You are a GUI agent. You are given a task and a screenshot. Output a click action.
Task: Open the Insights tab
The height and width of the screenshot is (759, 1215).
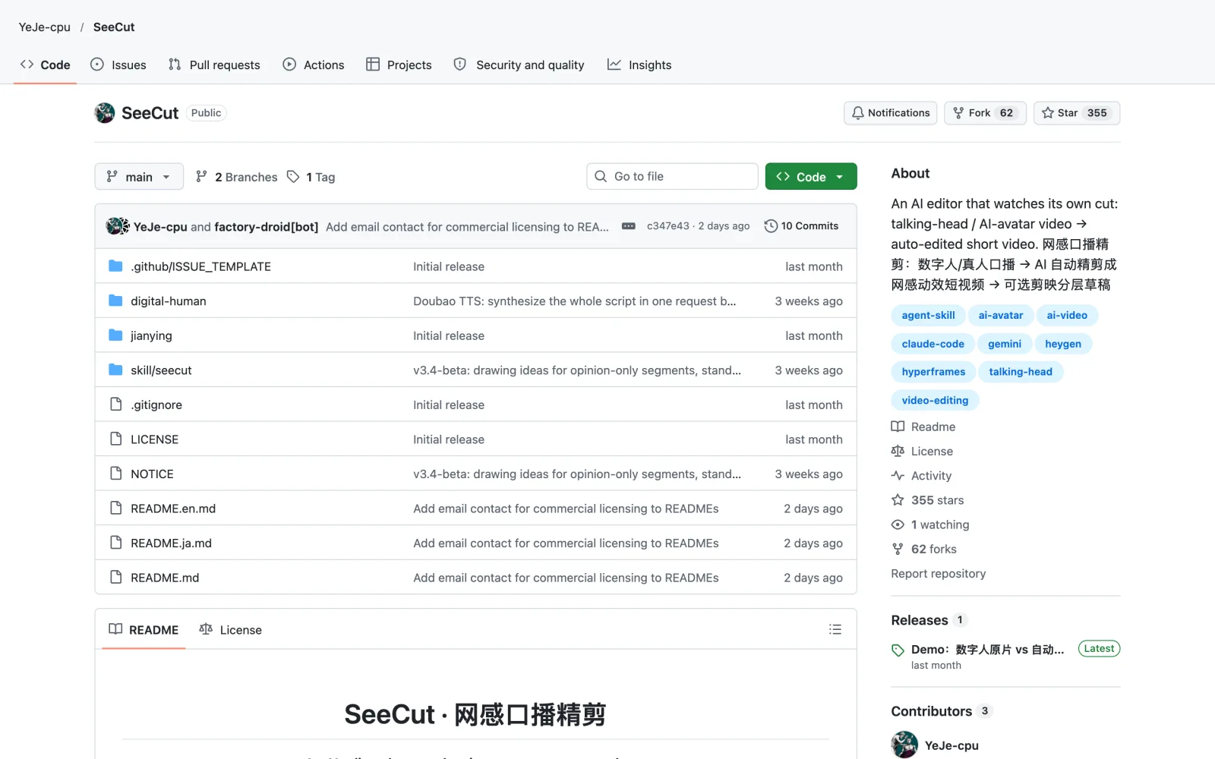coord(639,65)
